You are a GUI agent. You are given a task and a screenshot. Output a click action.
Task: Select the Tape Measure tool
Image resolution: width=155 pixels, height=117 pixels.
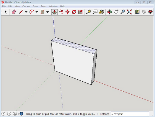89,12
